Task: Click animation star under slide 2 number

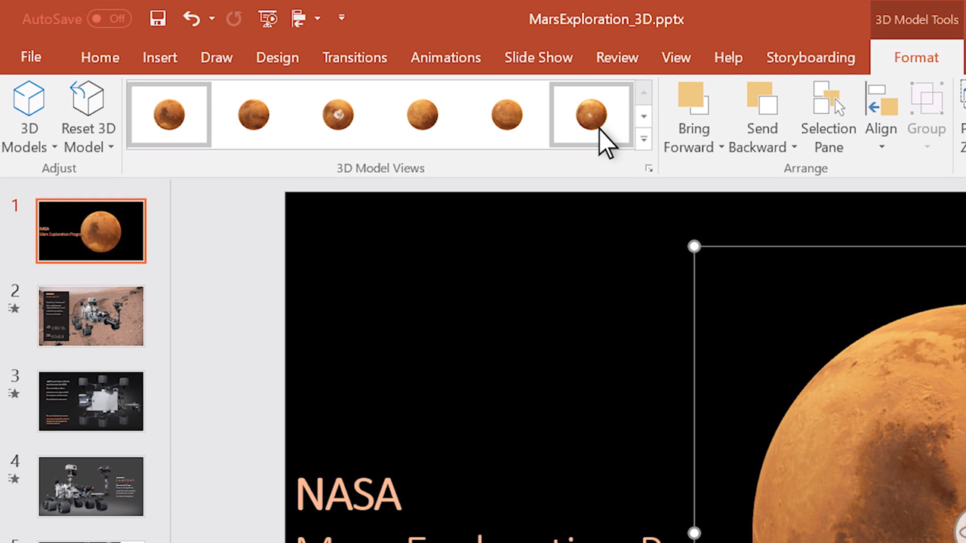Action: [14, 308]
